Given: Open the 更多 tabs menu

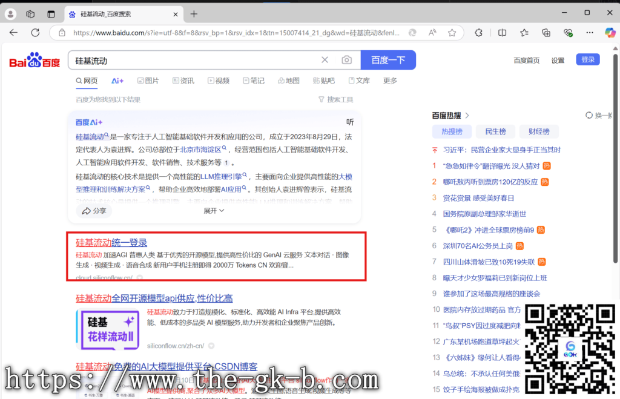Looking at the screenshot, I should (x=390, y=81).
